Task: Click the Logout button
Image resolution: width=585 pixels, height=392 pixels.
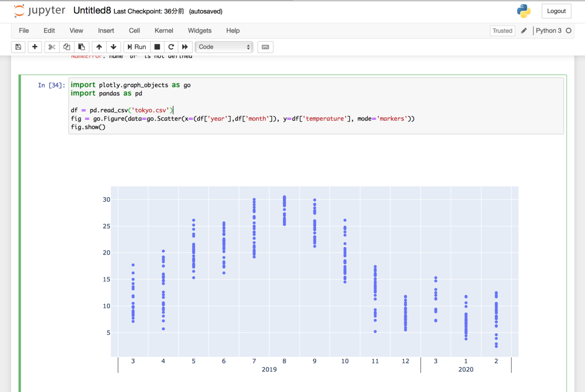Action: (556, 11)
